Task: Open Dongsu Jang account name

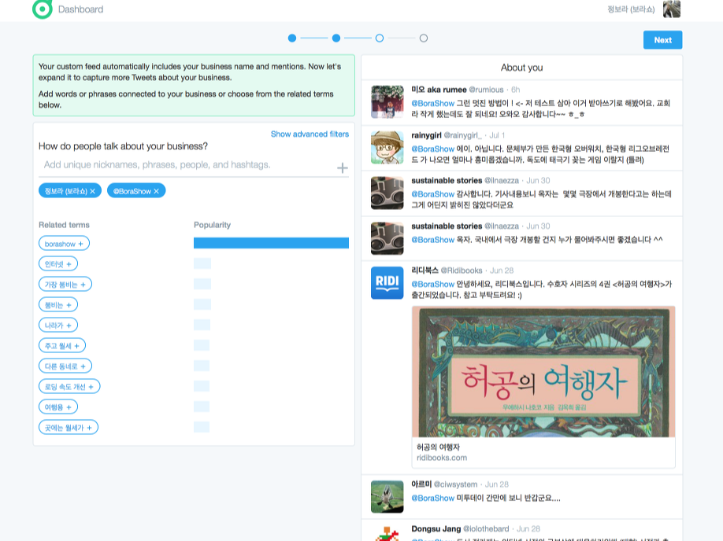Action: tap(436, 528)
